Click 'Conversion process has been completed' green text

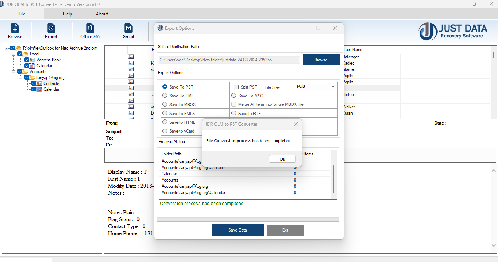pos(201,204)
